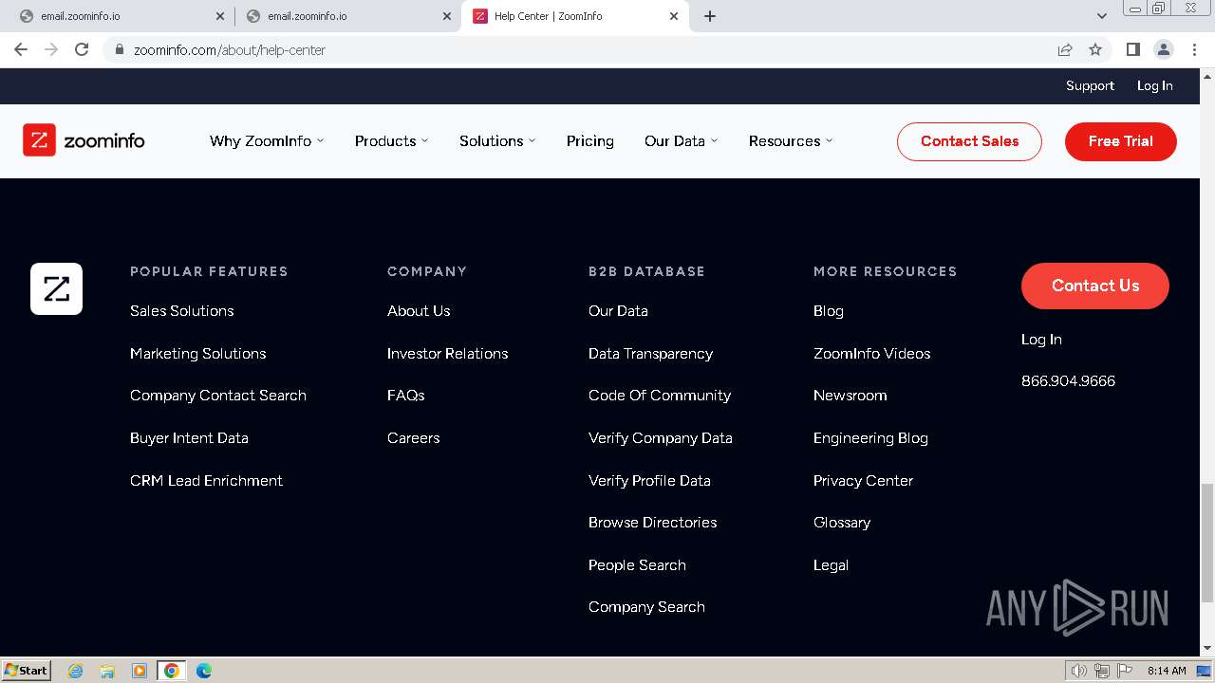Click the Contact Sales button
1215x683 pixels.
pos(969,141)
